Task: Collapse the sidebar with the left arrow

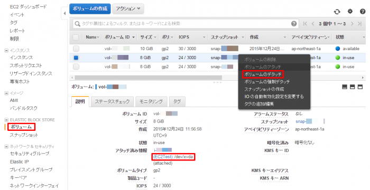Action: click(64, 13)
